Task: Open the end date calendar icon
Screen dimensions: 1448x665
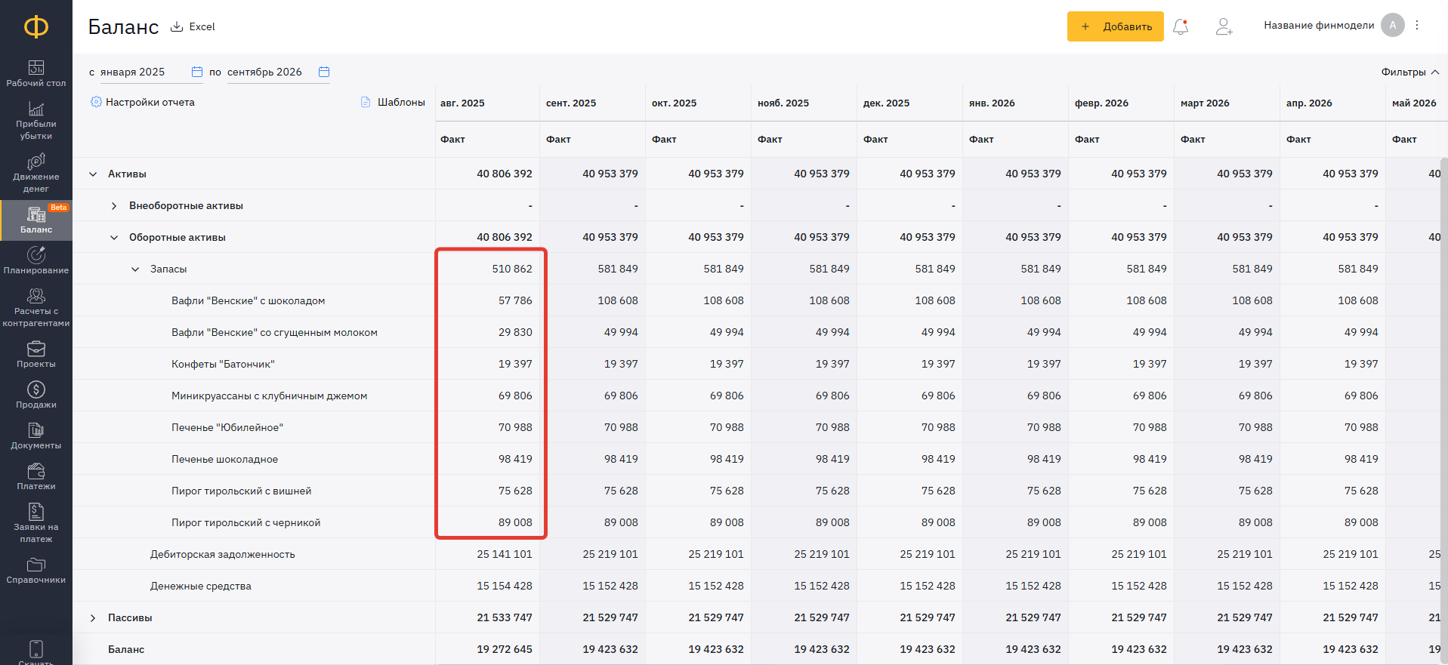Action: point(324,72)
